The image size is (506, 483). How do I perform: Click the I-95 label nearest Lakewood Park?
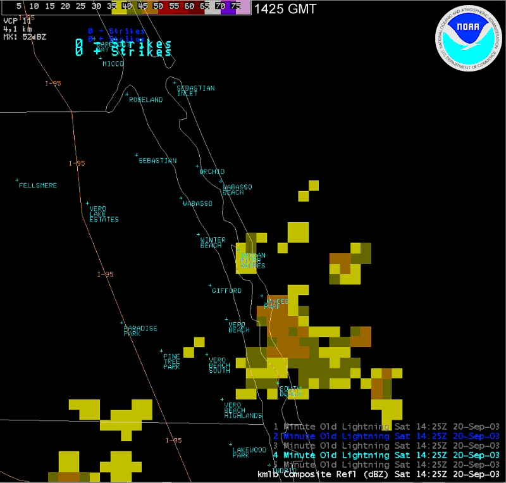pyautogui.click(x=173, y=441)
